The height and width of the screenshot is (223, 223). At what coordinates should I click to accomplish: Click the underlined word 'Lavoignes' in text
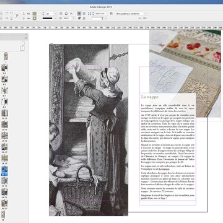tap(164, 169)
